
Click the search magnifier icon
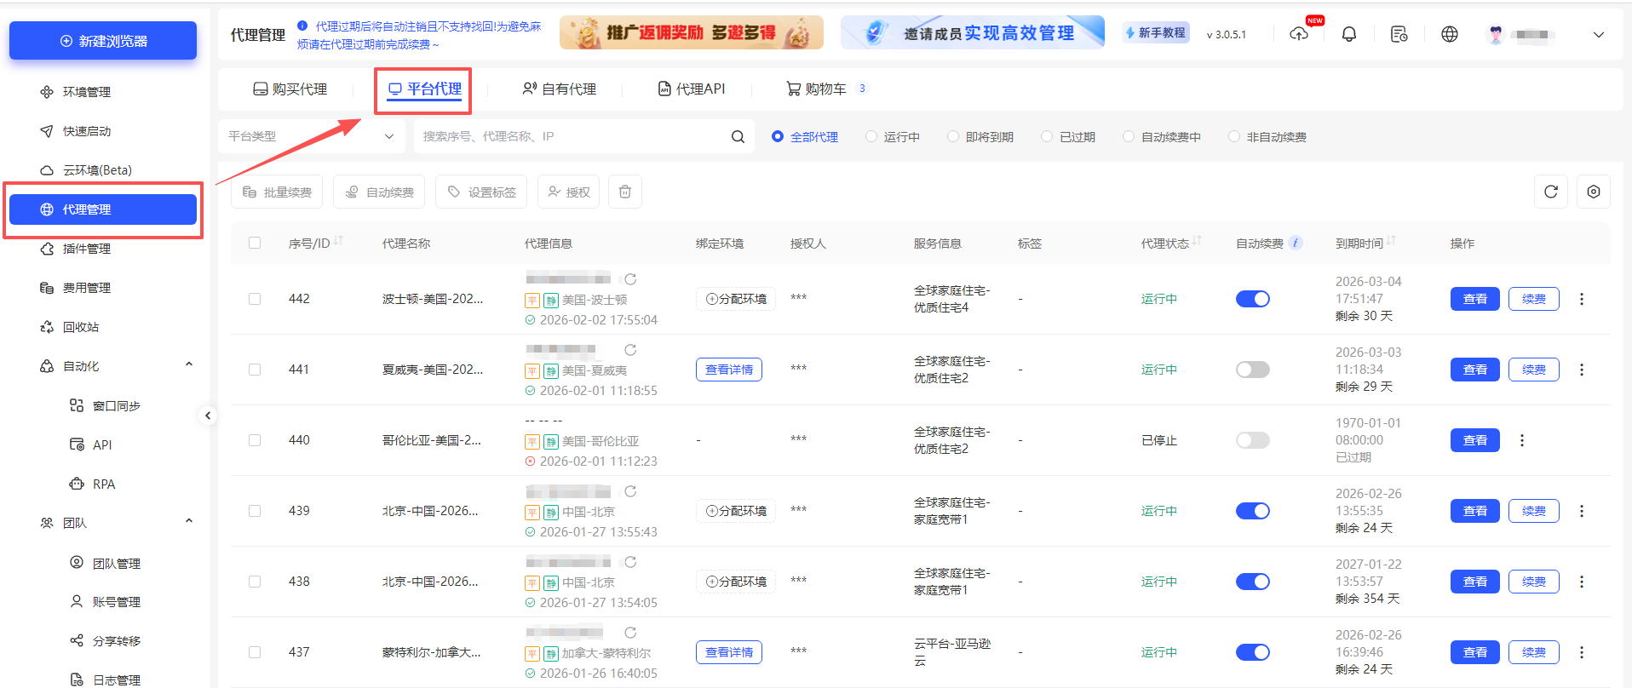click(738, 136)
